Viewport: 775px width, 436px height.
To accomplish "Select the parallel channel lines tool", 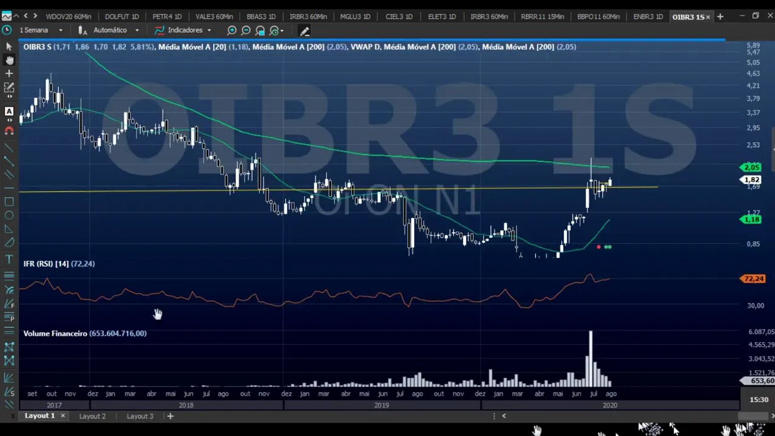I will (9, 174).
